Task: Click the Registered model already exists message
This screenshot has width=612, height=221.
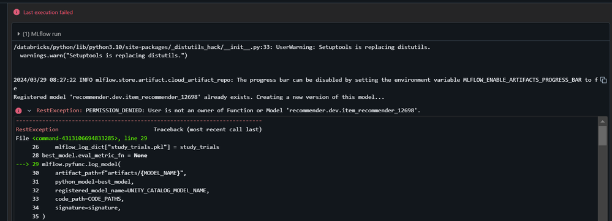Action: coord(199,97)
